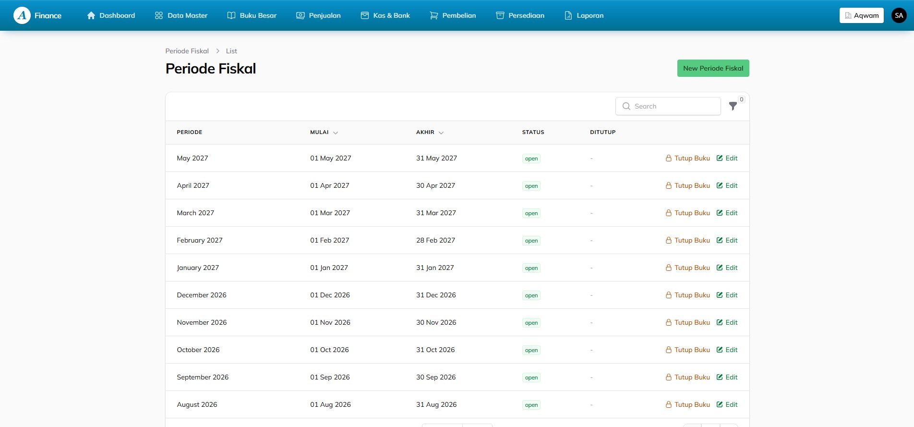Open the Pembelian menu
This screenshot has width=914, height=427.
point(453,15)
